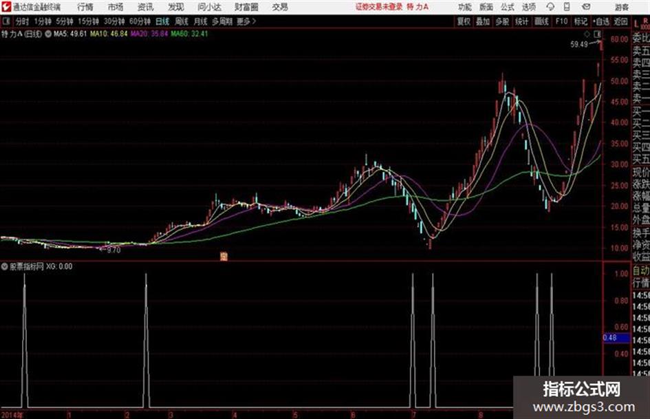Click the 多股 multi-stock button

502,21
